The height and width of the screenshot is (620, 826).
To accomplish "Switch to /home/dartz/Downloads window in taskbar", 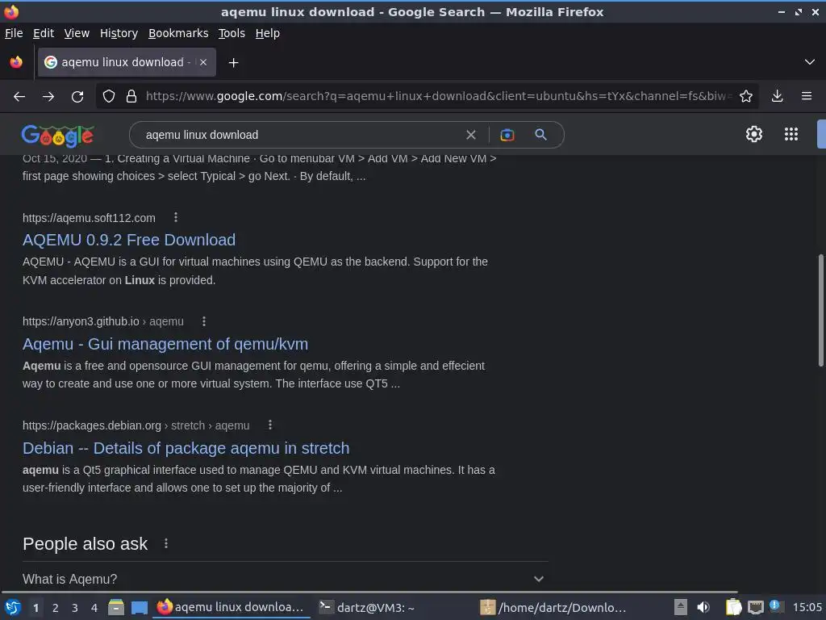I will [x=554, y=607].
